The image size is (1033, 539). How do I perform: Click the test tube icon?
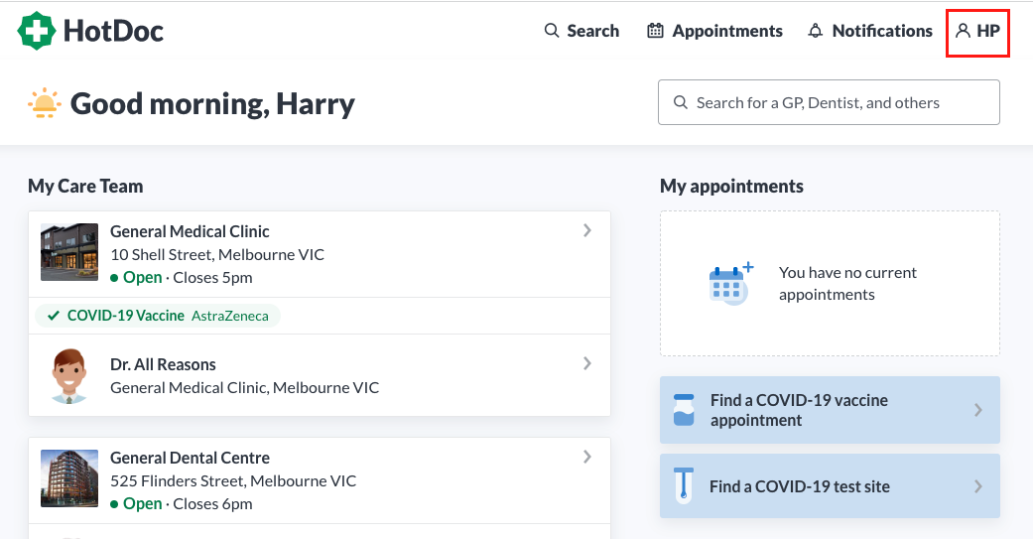tap(684, 485)
